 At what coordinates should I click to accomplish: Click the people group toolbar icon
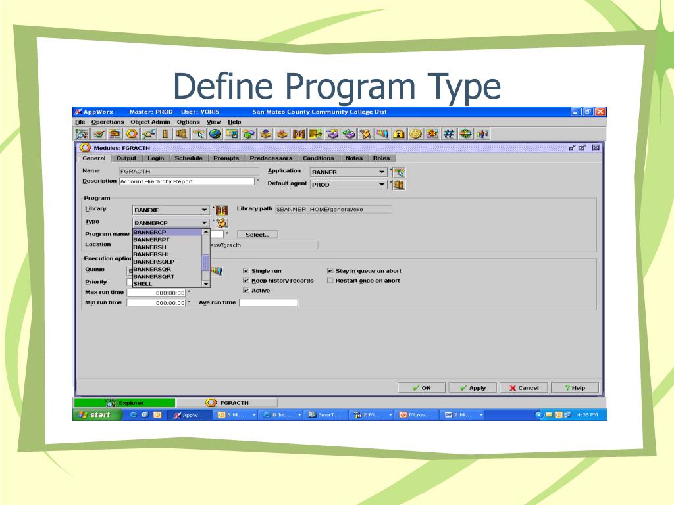pyautogui.click(x=482, y=134)
